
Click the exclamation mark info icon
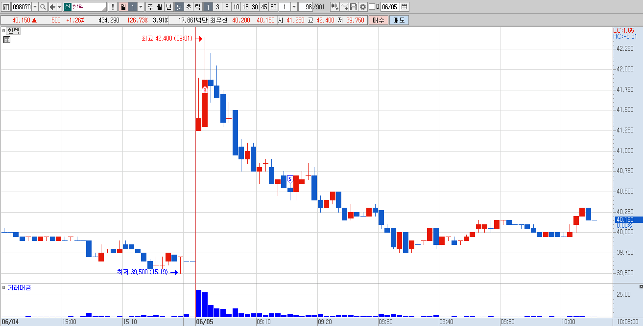[112, 7]
